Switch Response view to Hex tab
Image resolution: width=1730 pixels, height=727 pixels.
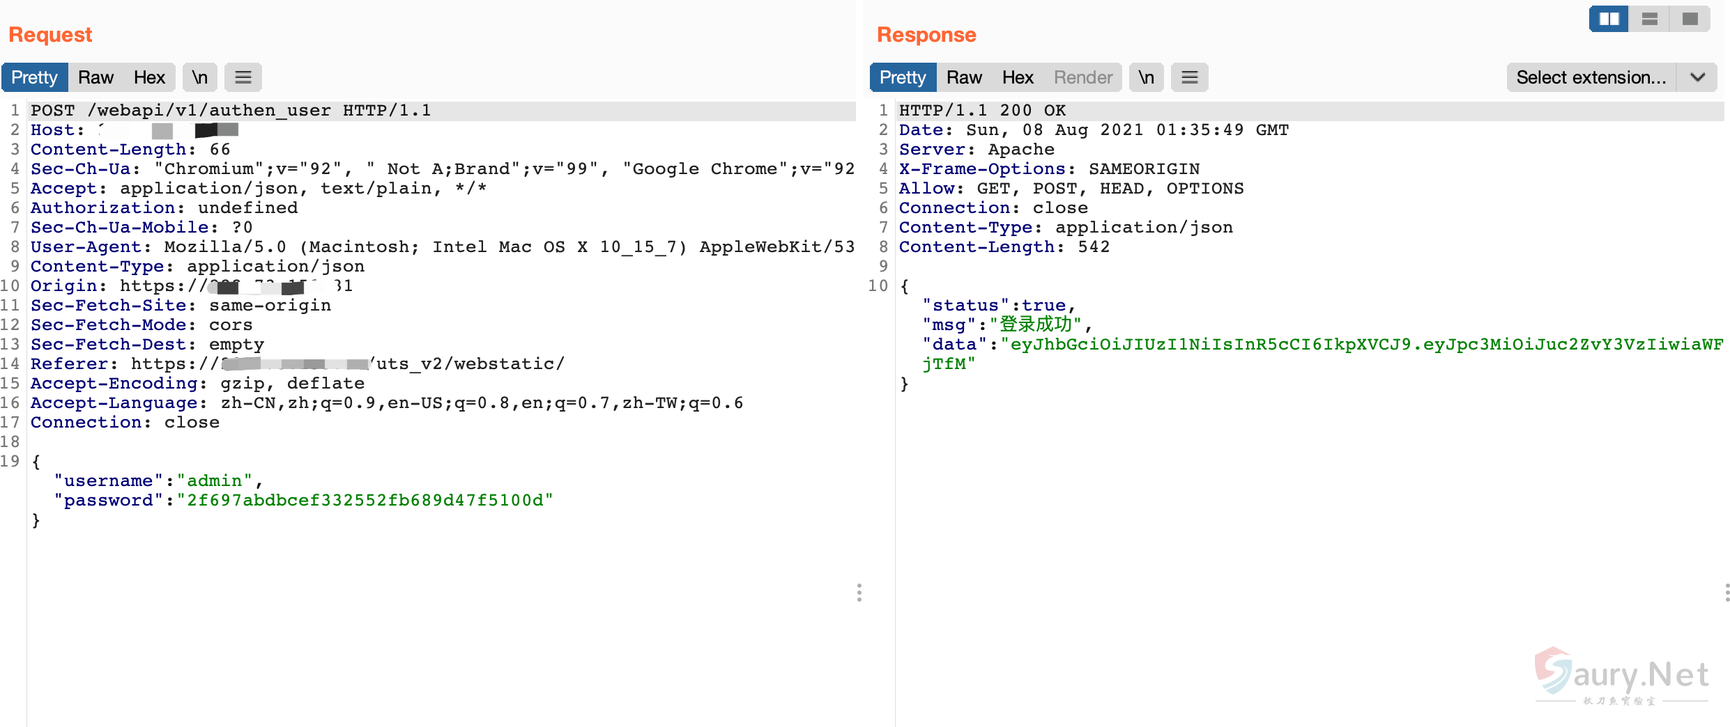[x=1018, y=77]
